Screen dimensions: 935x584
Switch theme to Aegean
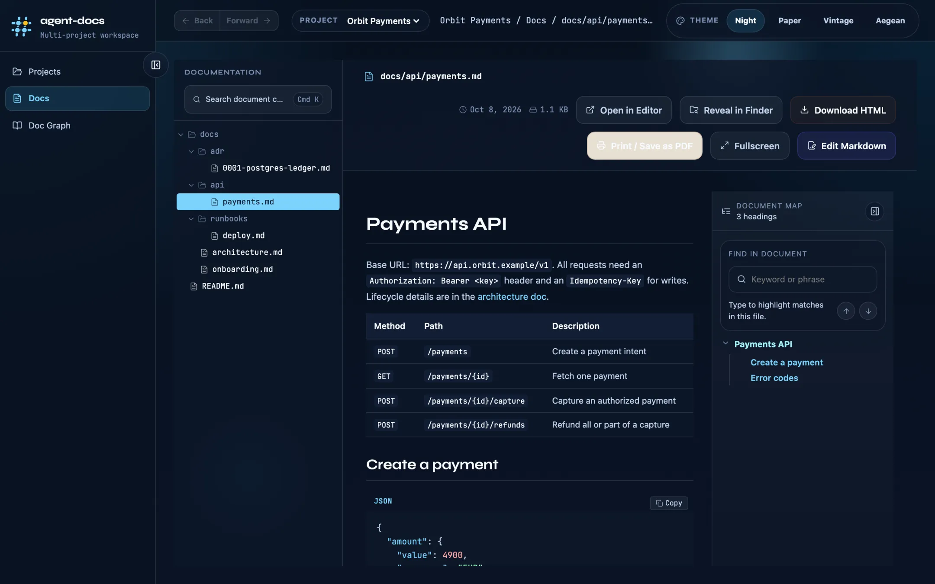pos(890,21)
